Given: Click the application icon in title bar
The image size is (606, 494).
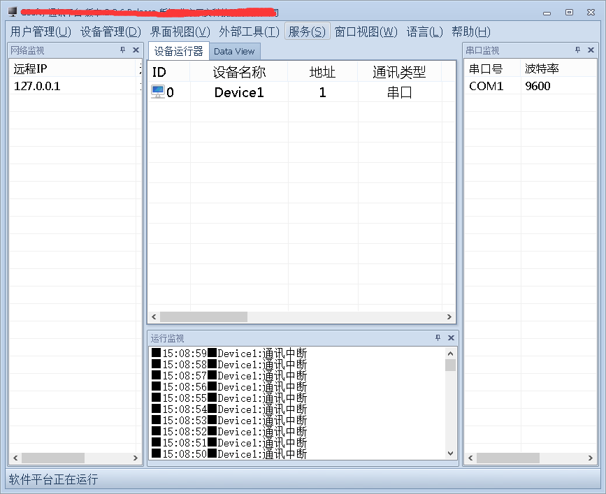Looking at the screenshot, I should 13,12.
